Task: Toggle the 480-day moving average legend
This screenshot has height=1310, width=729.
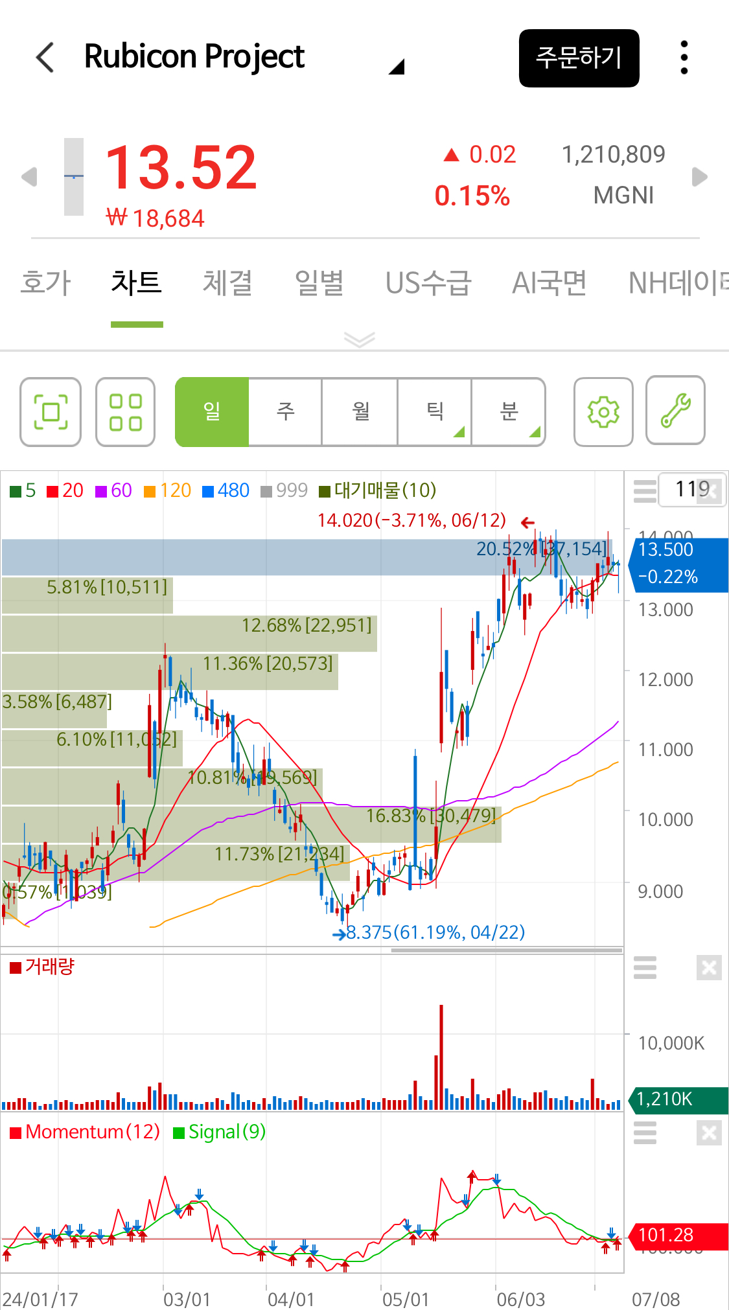Action: [226, 490]
